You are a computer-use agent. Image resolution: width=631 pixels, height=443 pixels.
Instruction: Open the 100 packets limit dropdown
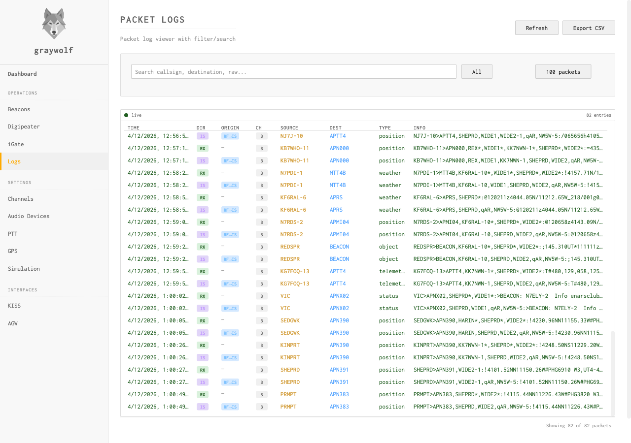pos(563,71)
